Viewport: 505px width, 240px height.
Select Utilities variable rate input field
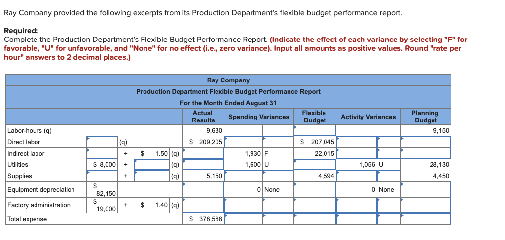[150, 165]
